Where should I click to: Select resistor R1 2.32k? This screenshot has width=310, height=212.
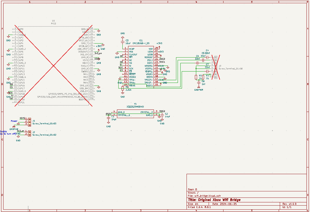122,88
